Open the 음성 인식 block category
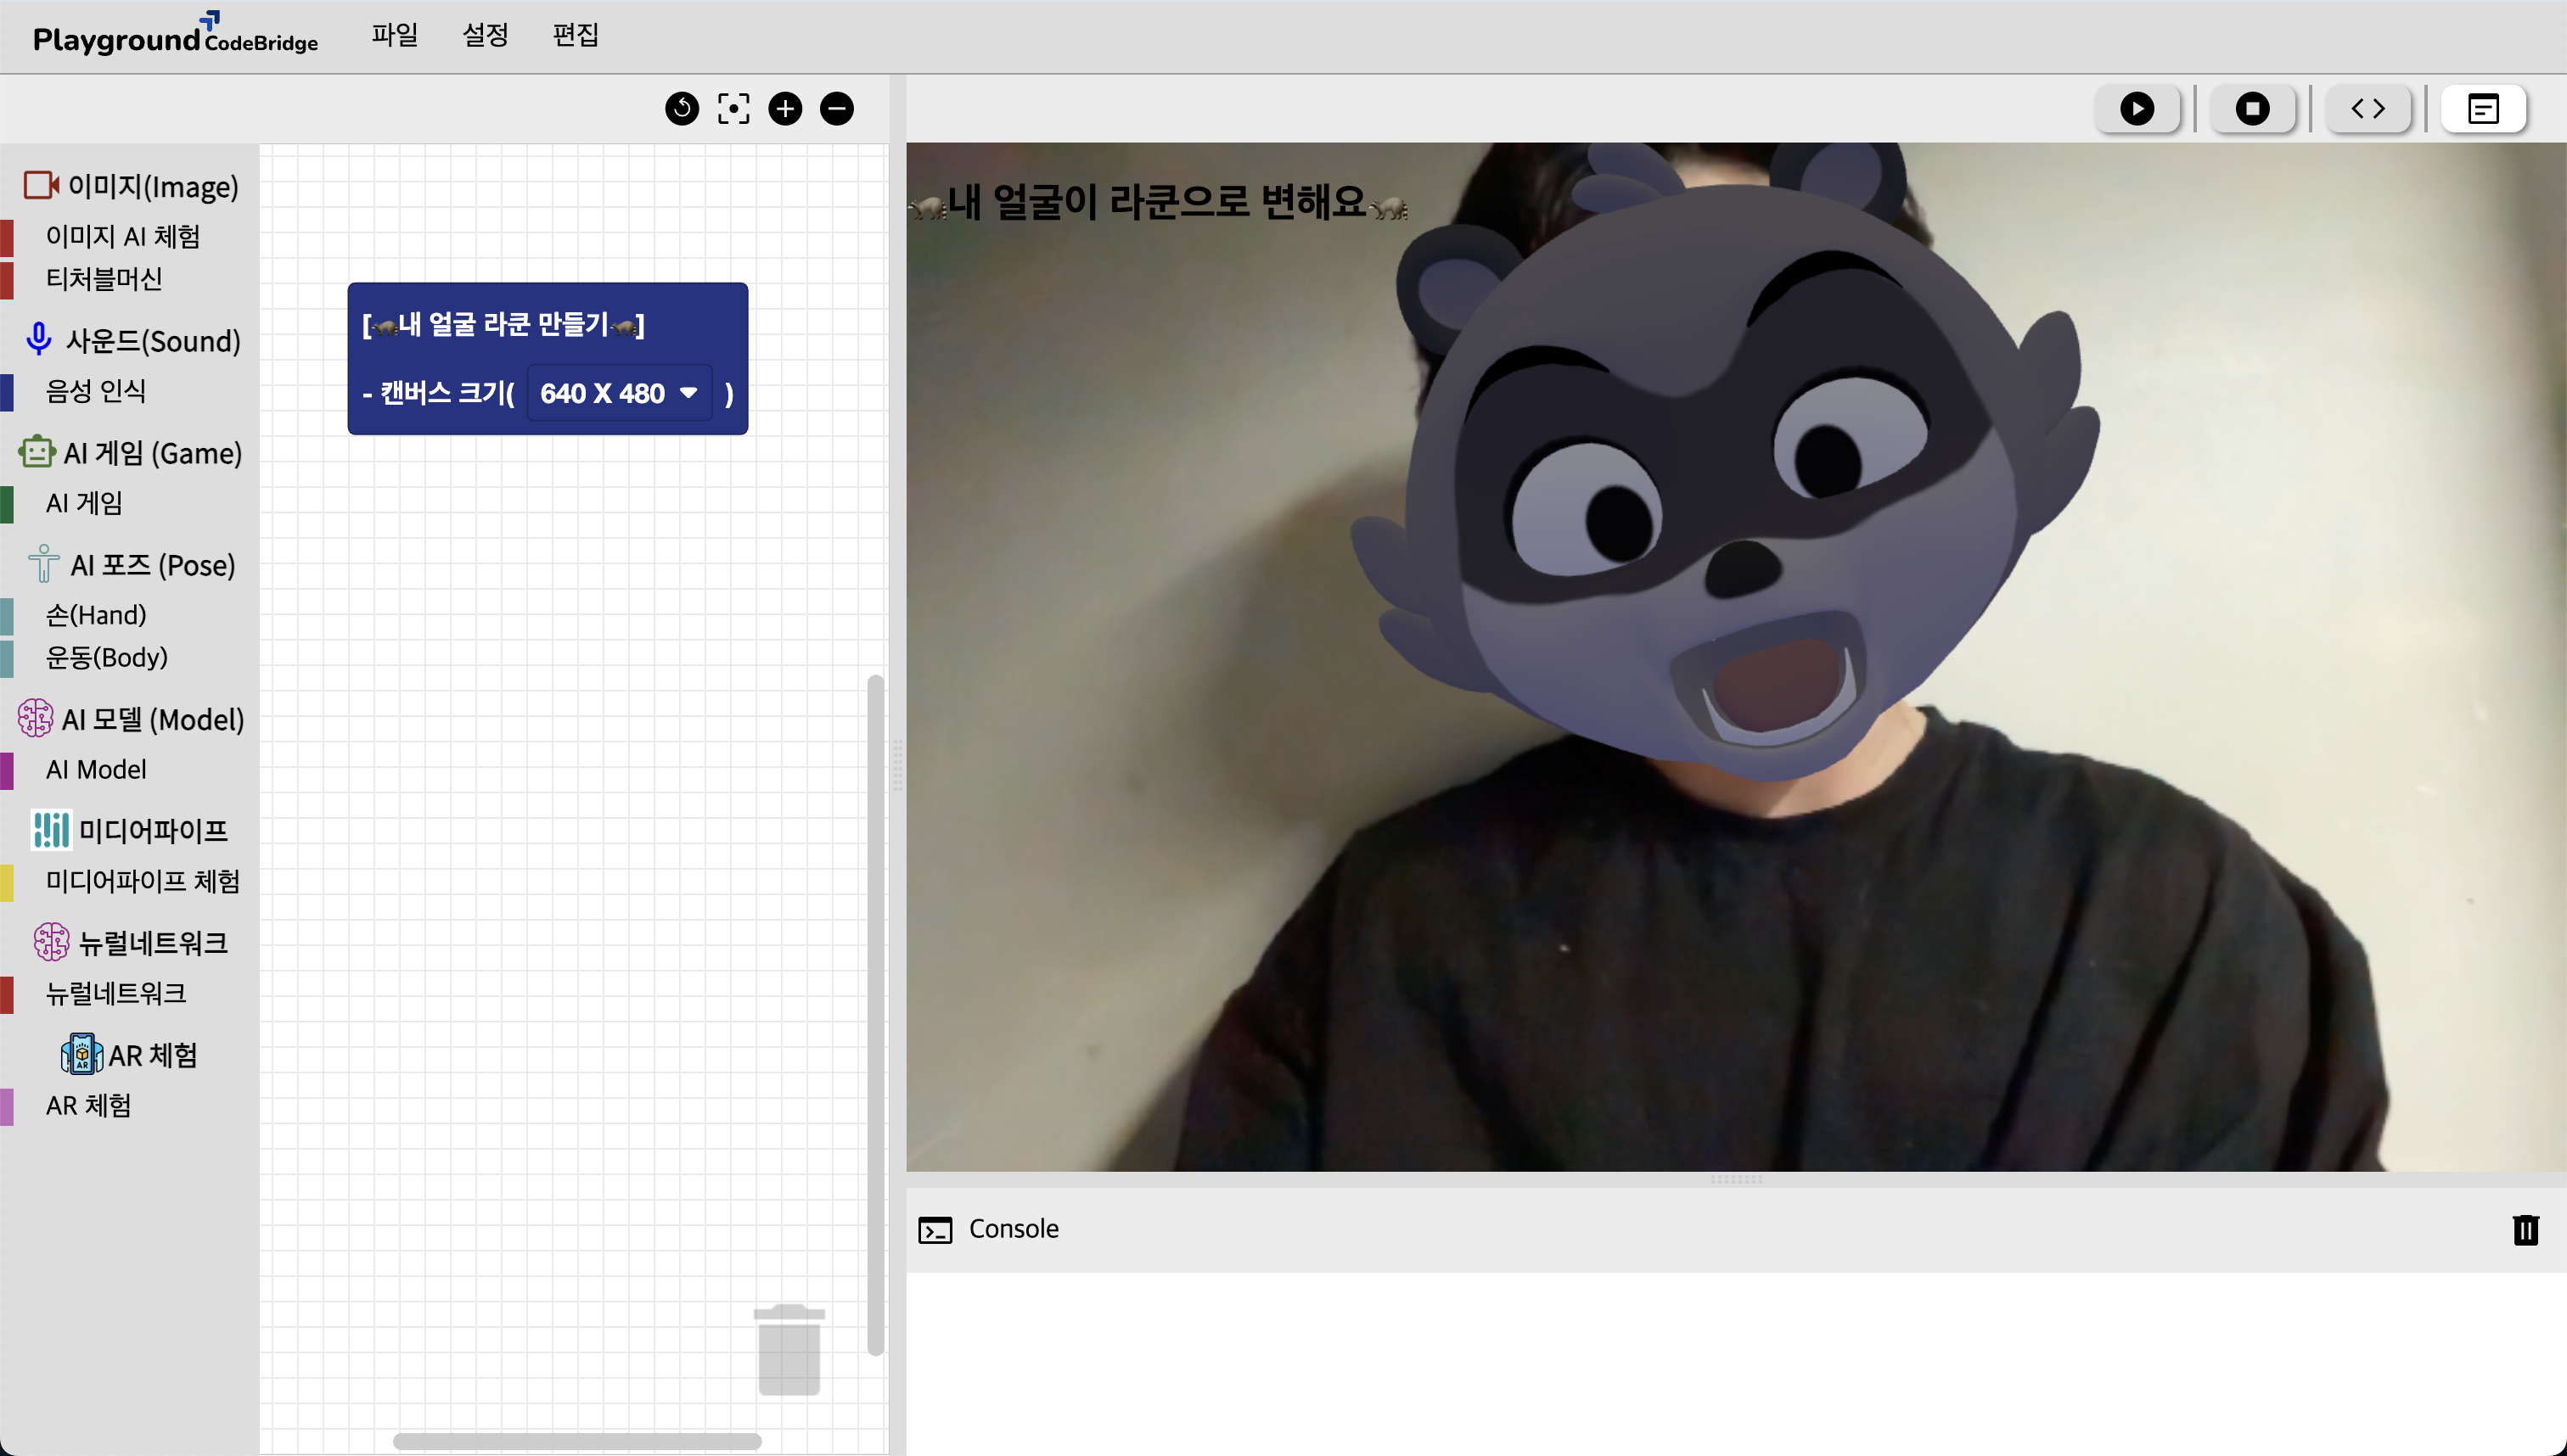This screenshot has width=2567, height=1456. pyautogui.click(x=96, y=391)
